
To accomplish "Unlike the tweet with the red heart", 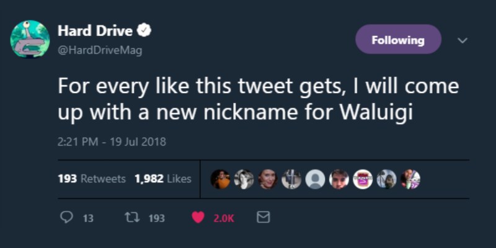I will pos(198,218).
